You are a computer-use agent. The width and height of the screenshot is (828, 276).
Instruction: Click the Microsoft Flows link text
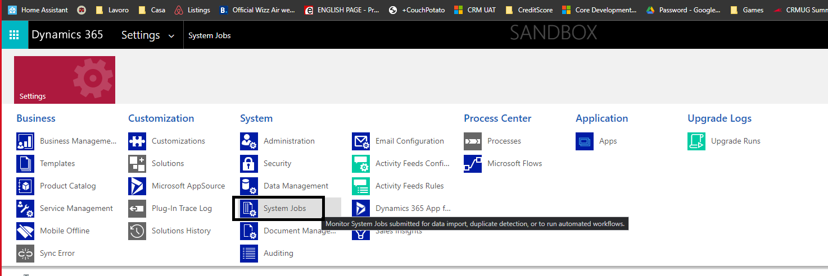point(515,164)
